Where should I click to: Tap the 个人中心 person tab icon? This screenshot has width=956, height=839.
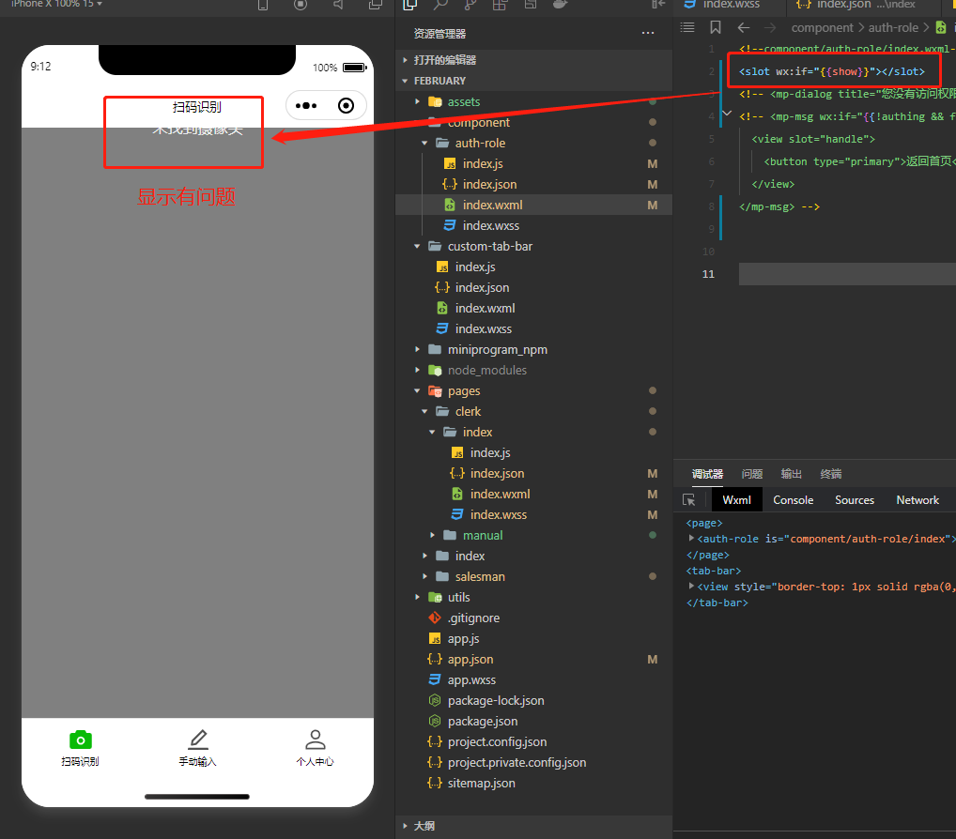(316, 740)
